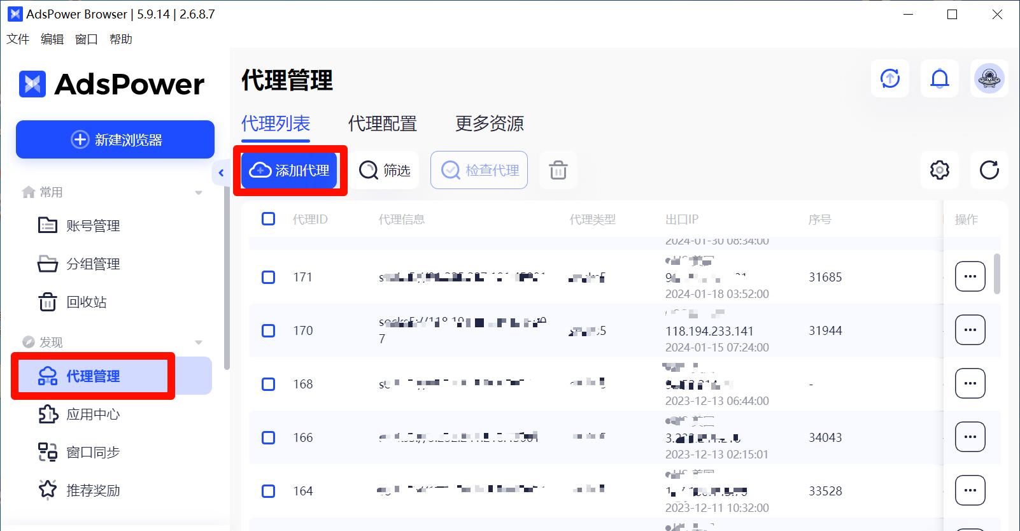Open the 筛选 filter

[x=385, y=170]
